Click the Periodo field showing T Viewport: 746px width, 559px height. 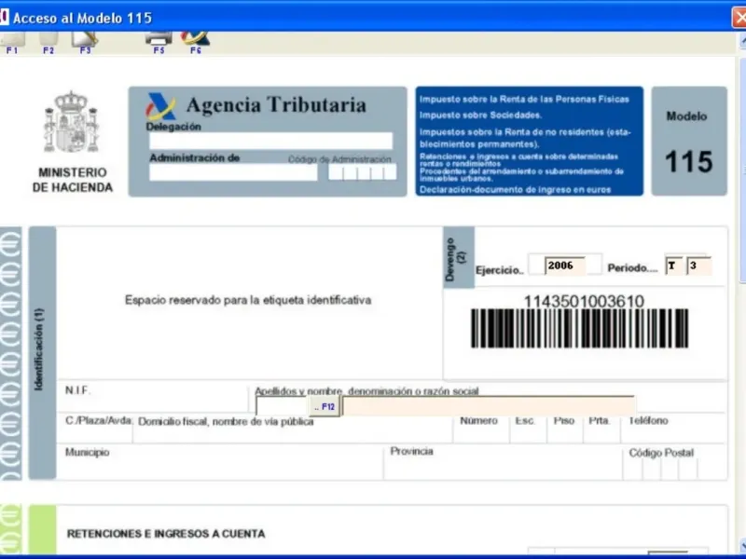674,266
